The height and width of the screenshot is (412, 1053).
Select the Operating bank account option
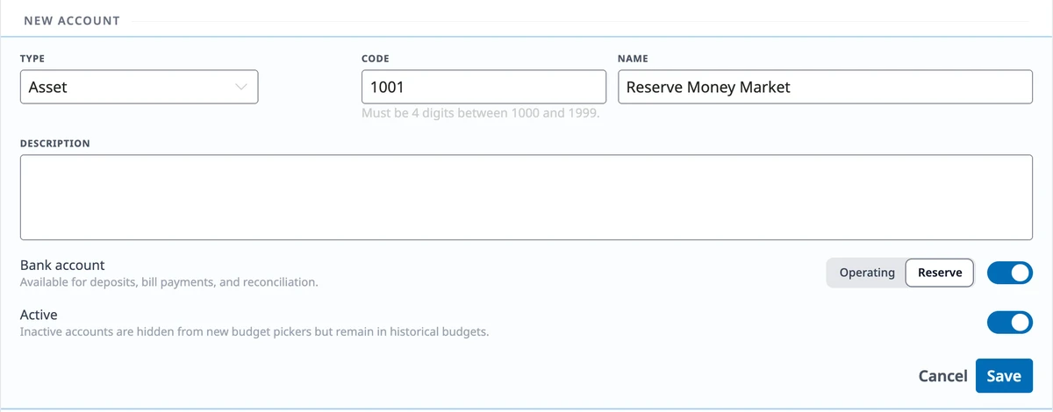(867, 273)
